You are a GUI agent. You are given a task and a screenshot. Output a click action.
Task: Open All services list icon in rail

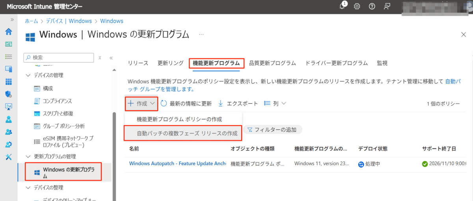8,57
